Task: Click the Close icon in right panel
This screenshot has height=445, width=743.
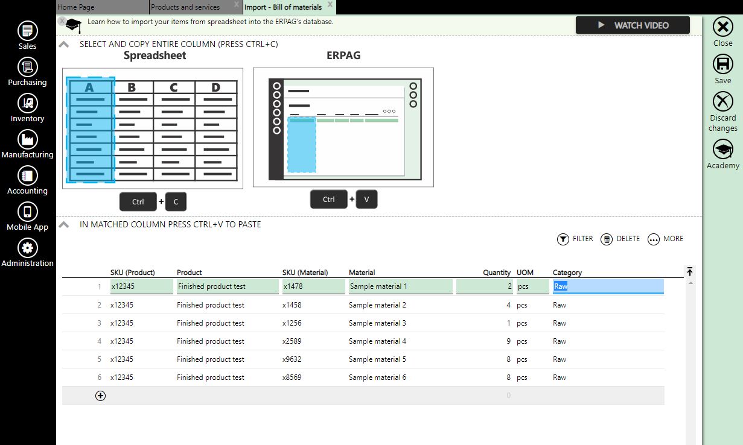Action: 722,27
